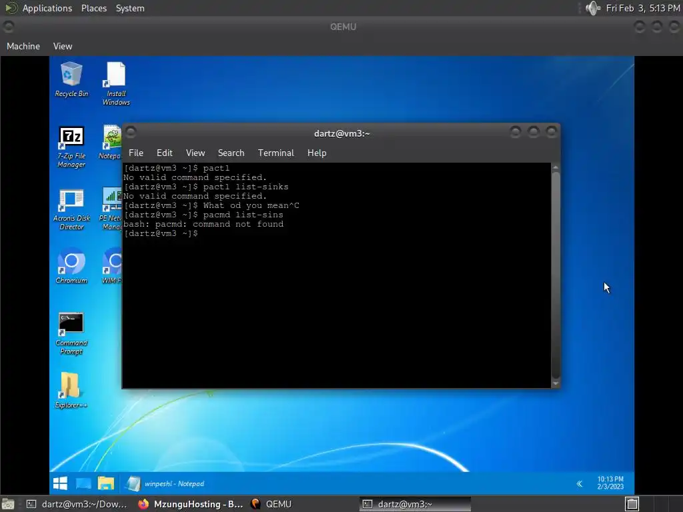Click the dartz@vm3:~ terminal title bar
Image resolution: width=683 pixels, height=512 pixels.
click(x=341, y=133)
